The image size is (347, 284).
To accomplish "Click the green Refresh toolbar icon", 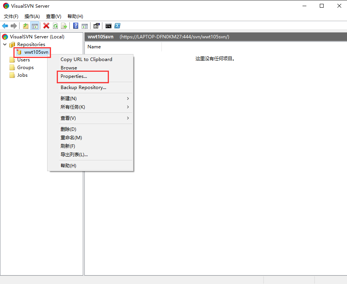I will tap(55, 26).
